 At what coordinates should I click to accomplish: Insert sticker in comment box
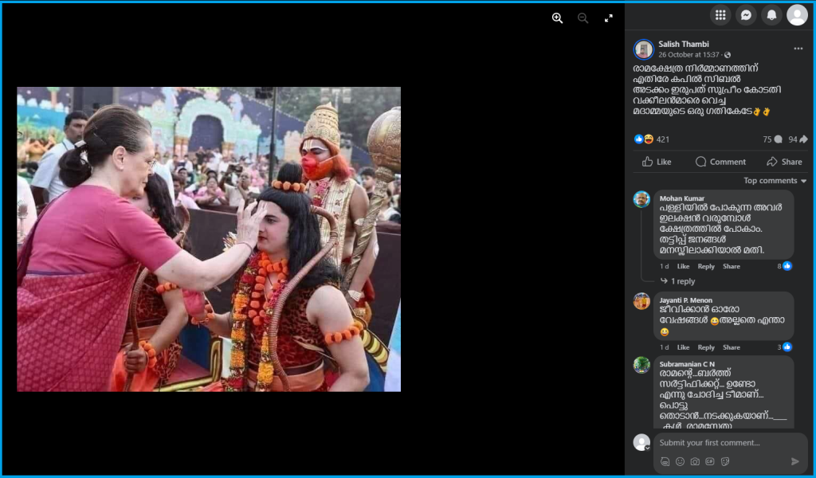click(x=725, y=461)
